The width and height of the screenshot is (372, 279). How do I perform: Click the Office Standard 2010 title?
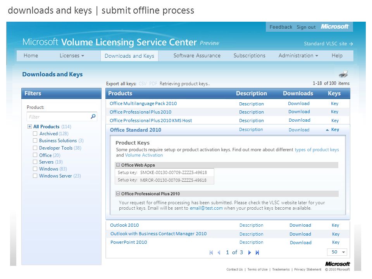[136, 130]
